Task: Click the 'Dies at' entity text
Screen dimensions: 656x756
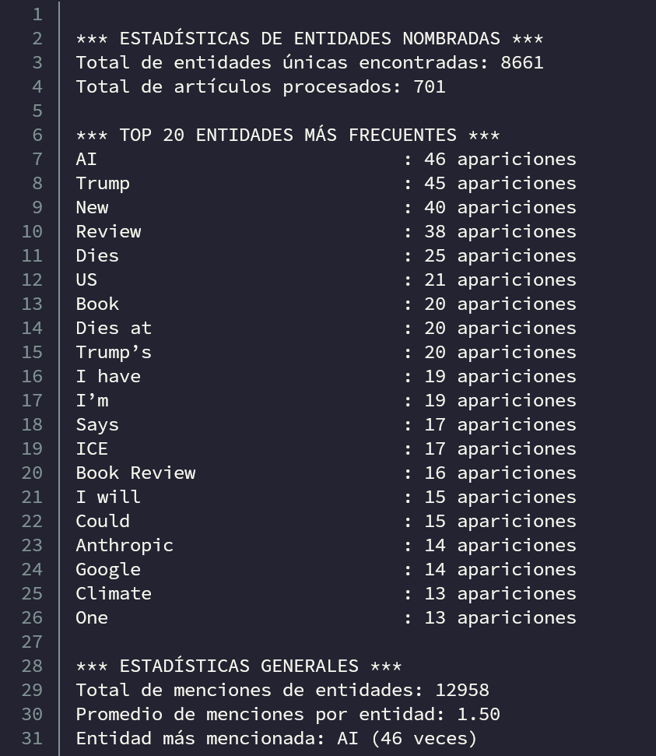Action: (x=114, y=328)
